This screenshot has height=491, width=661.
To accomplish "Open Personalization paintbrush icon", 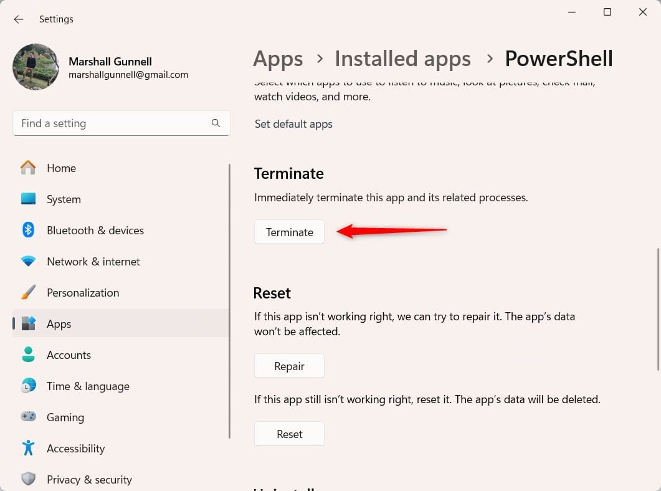I will pos(28,292).
